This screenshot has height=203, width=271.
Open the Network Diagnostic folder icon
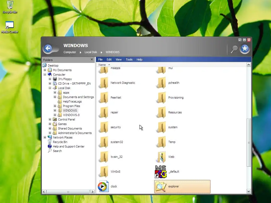click(104, 83)
